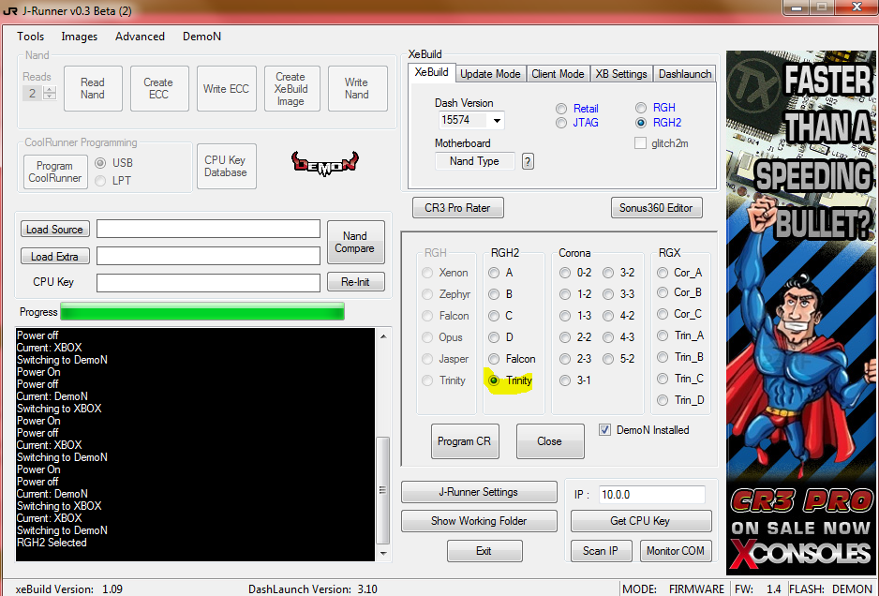The image size is (879, 596).
Task: Select the RGH2 image type radio
Action: coord(641,123)
